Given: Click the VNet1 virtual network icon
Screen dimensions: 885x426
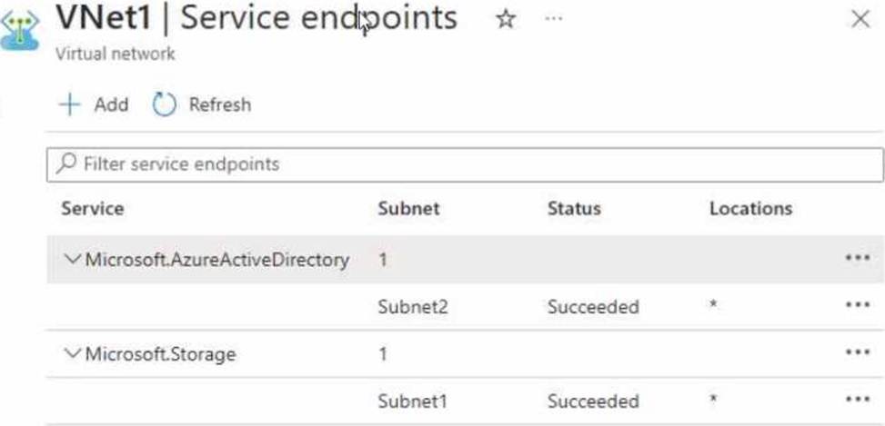Looking at the screenshot, I should coord(20,28).
